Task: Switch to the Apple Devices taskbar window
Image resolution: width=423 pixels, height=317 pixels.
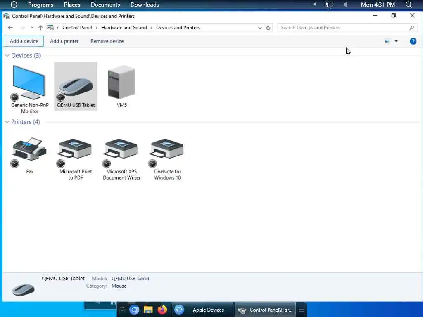Action: (202, 310)
